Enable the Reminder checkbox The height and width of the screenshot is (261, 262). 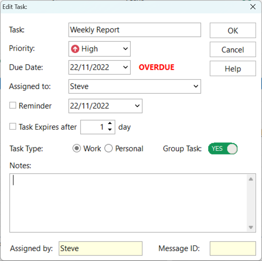pyautogui.click(x=13, y=106)
